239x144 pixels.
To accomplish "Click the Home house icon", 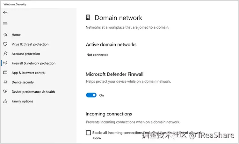I will coord(5,35).
